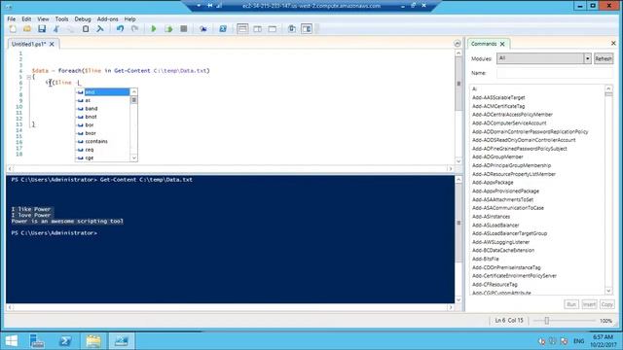Create a new script with New icon
This screenshot has width=623, height=350.
tap(13, 28)
